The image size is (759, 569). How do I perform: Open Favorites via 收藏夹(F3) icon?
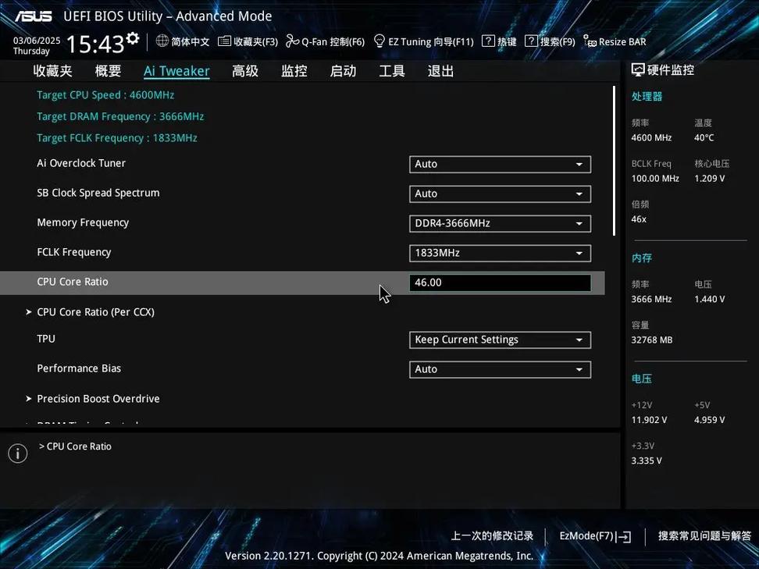pyautogui.click(x=224, y=41)
